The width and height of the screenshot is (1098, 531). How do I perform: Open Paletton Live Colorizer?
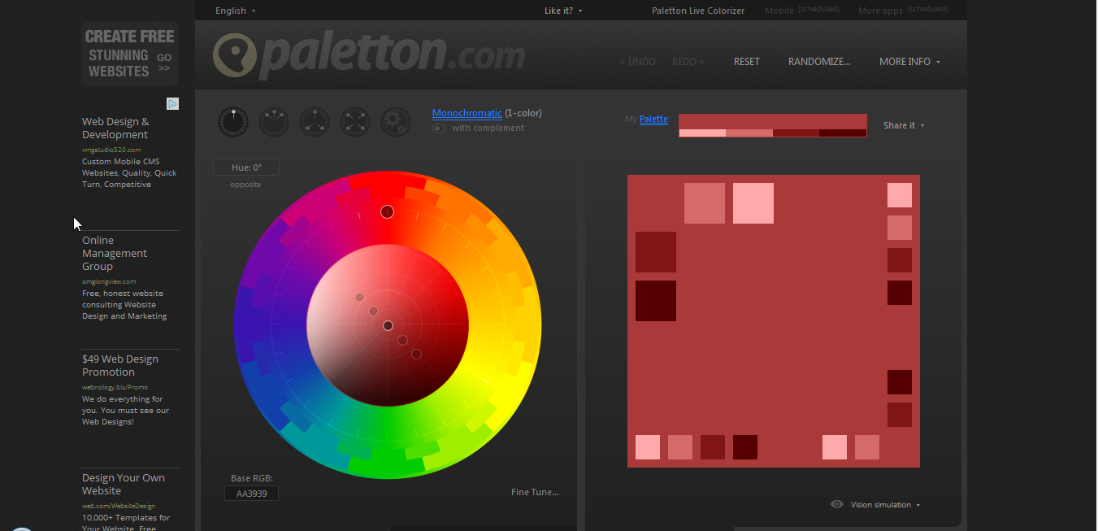tap(697, 10)
